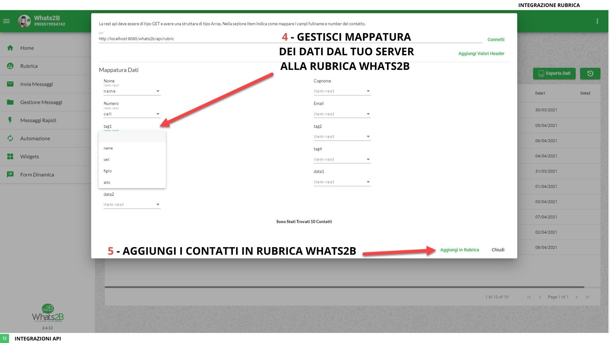Open the Numero mapping dropdown

click(x=132, y=114)
